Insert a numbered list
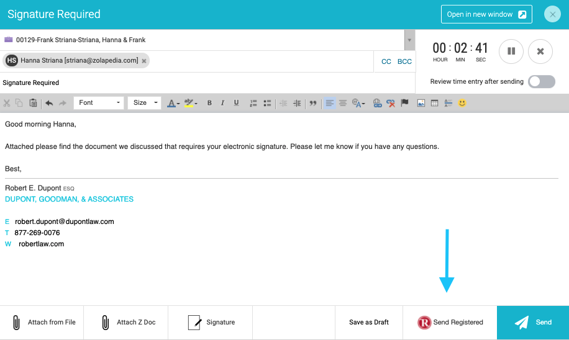This screenshot has height=340, width=569. point(253,104)
